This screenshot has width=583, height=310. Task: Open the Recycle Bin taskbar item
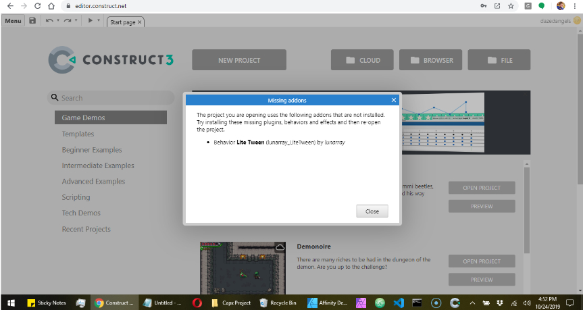click(x=278, y=303)
